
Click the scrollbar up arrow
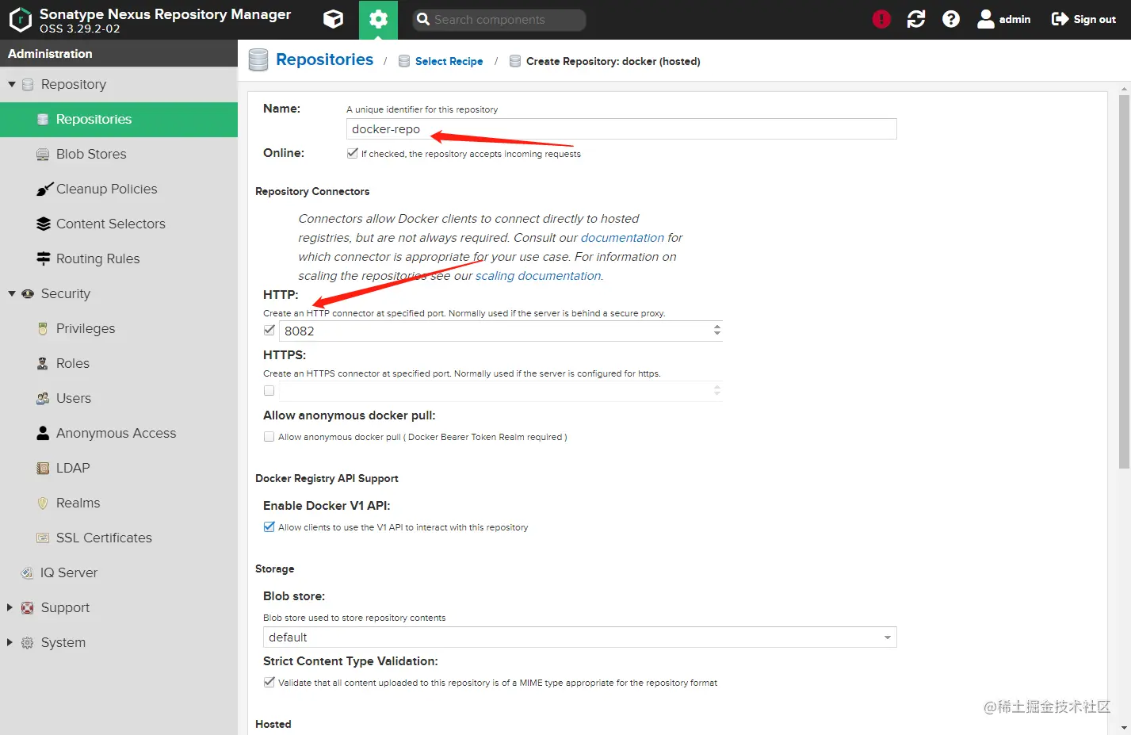[1124, 89]
